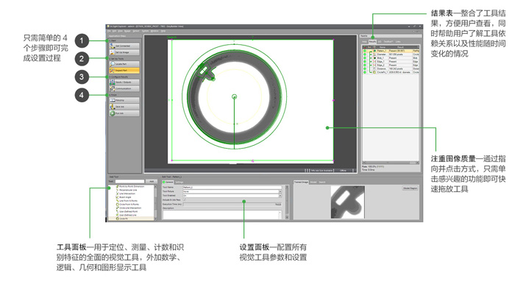Click the Result column header in results
Image resolution: width=515 pixels, height=293 pixels.
click(x=400, y=47)
